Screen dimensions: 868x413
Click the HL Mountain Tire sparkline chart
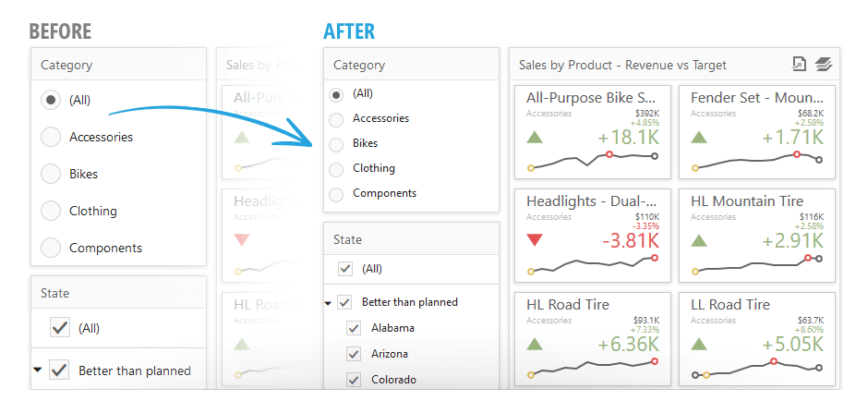pos(757,268)
